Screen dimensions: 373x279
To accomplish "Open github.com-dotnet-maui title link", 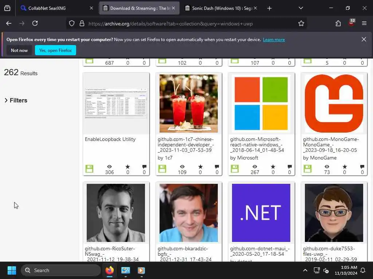I will click(x=260, y=251).
